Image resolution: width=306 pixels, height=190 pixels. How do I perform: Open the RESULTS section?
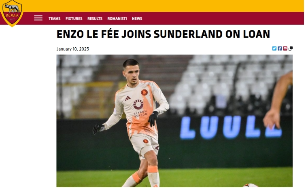[95, 19]
